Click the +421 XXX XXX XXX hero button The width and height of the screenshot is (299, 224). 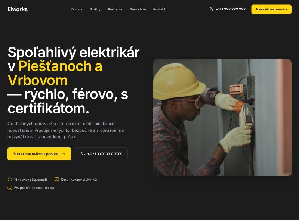coord(101,154)
